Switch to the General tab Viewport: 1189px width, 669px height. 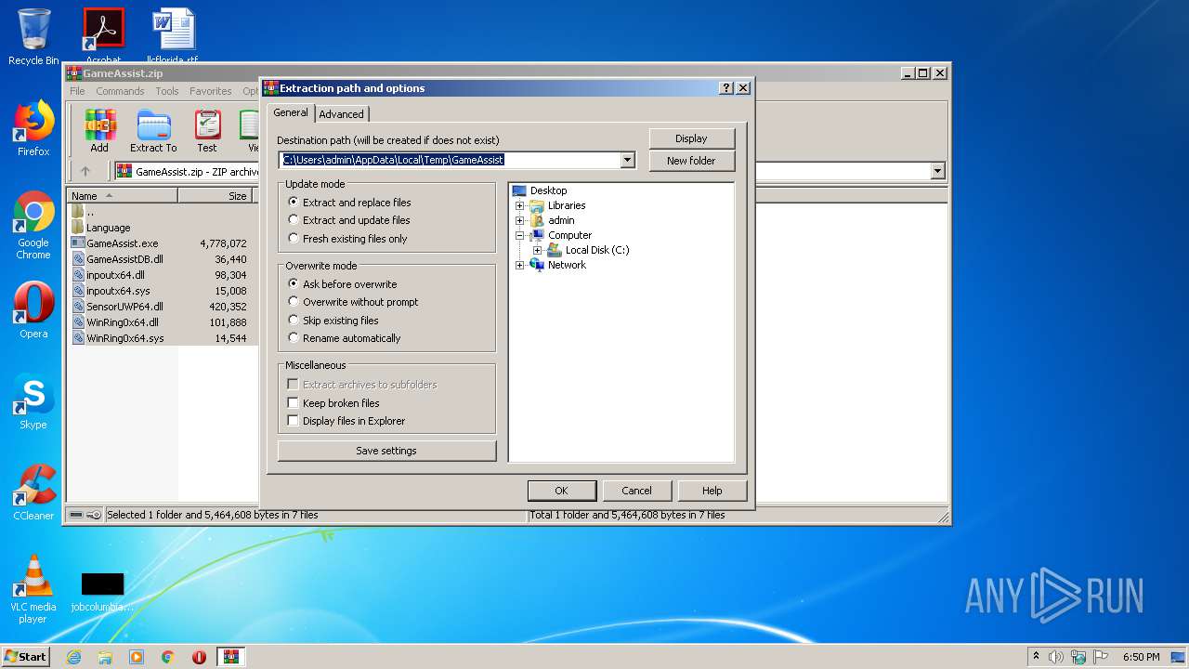(x=291, y=112)
